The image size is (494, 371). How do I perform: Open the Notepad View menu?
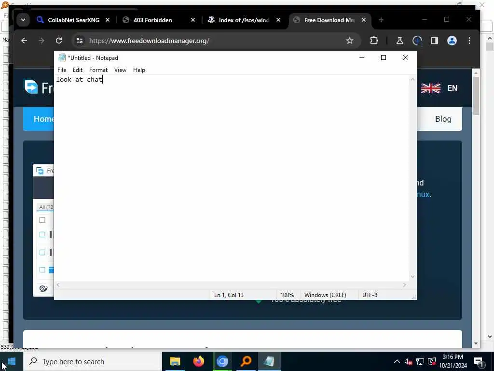[x=120, y=70]
